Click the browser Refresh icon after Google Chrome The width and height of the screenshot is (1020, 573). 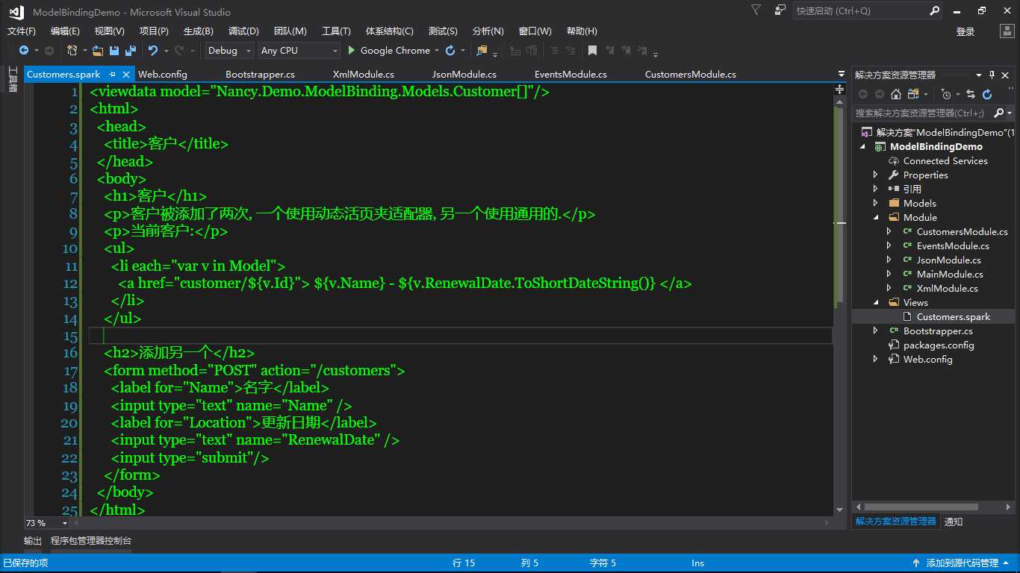coord(450,51)
